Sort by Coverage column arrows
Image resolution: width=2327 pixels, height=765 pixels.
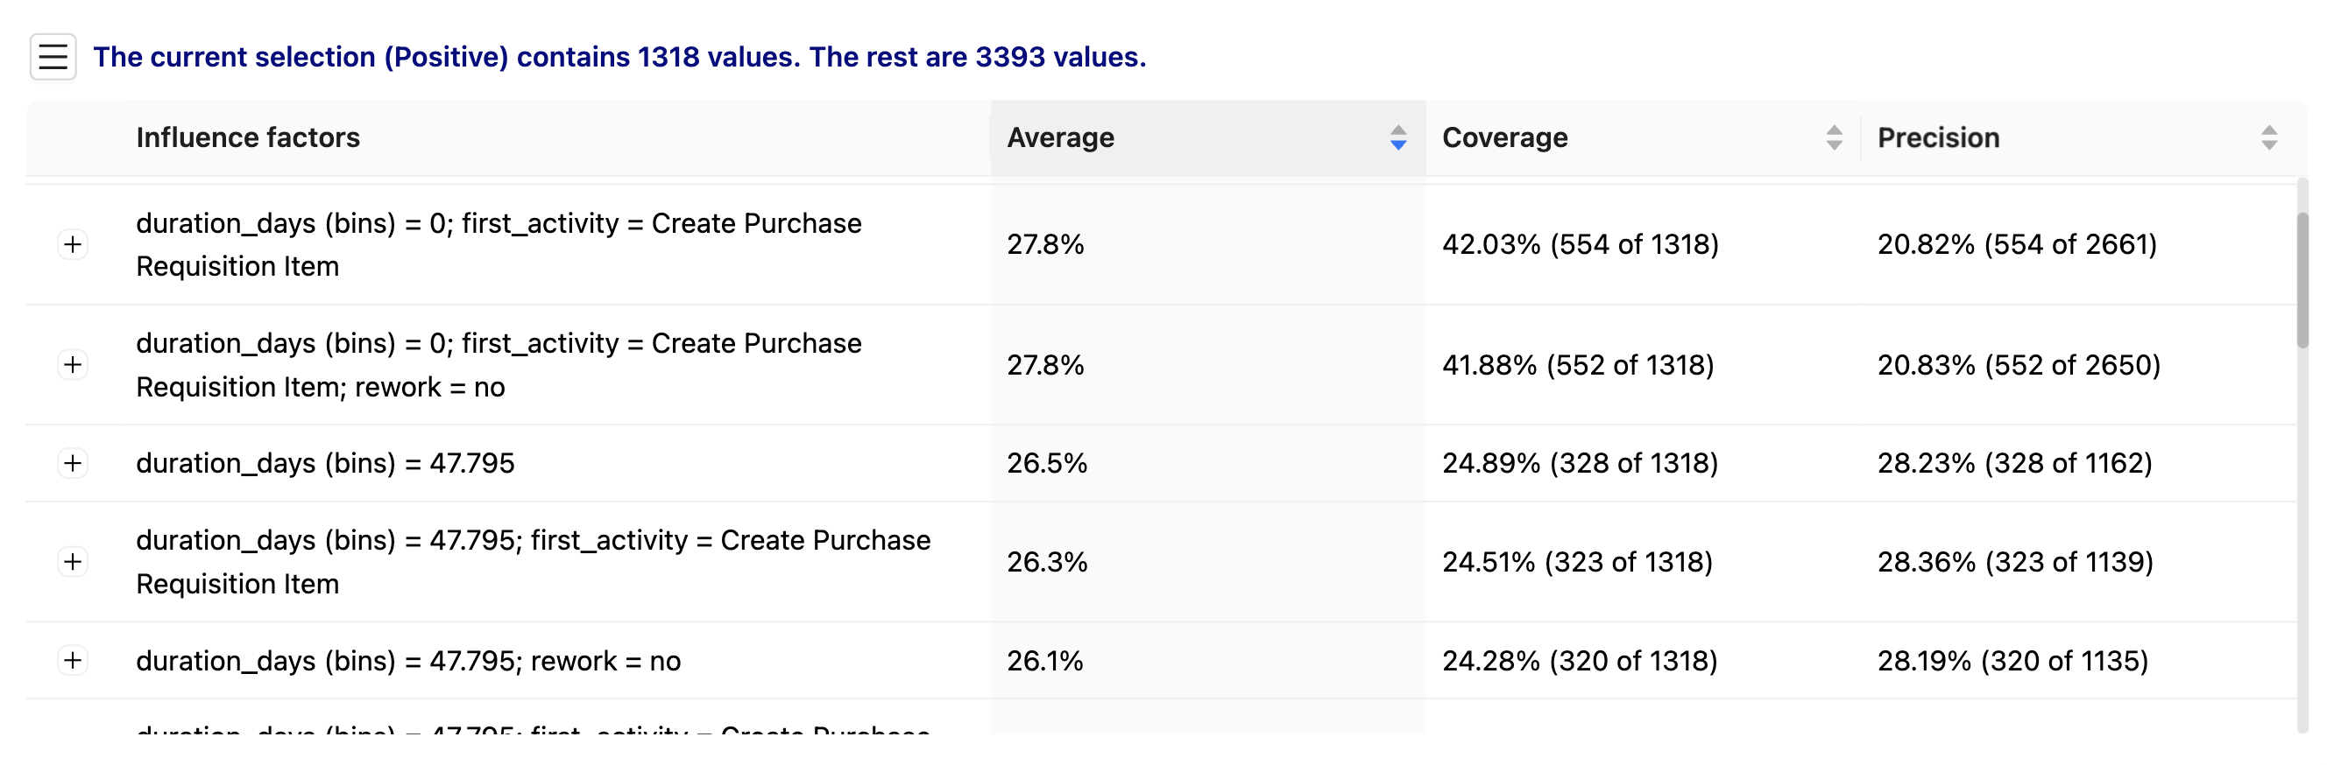tap(1834, 138)
